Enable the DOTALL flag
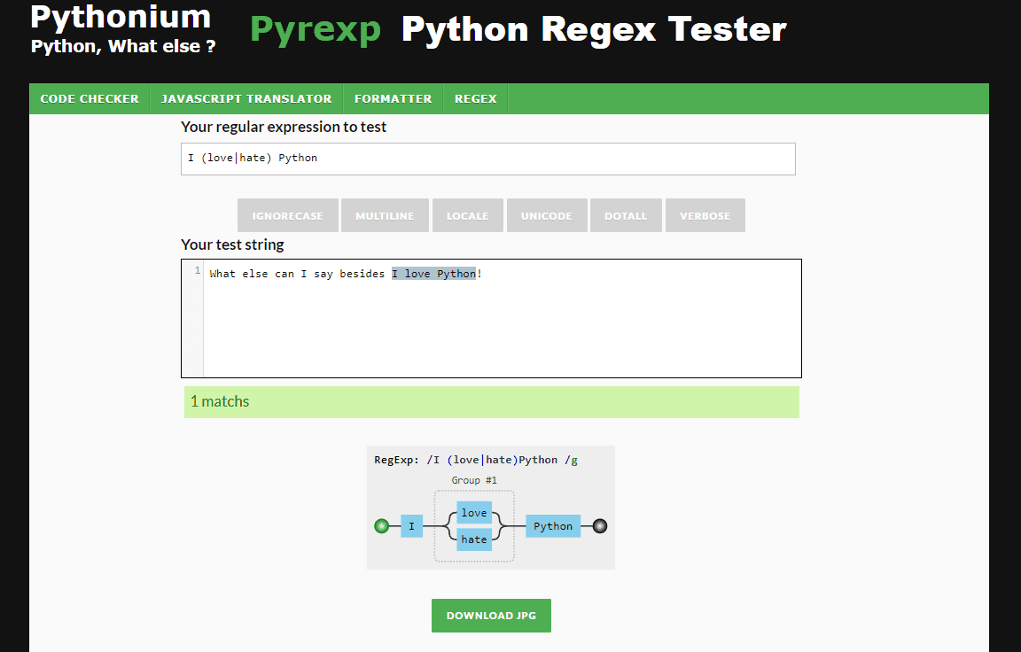This screenshot has width=1021, height=652. pos(626,215)
